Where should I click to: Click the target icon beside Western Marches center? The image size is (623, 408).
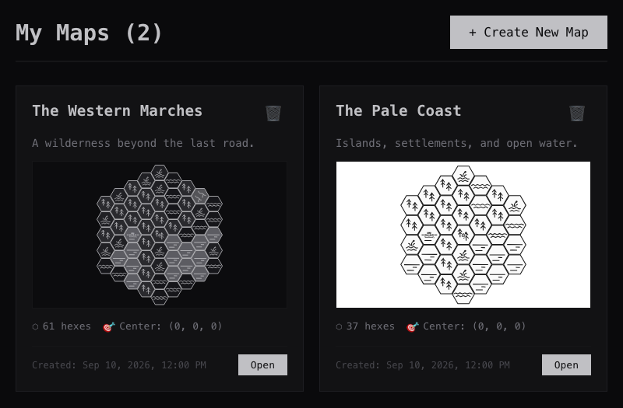click(109, 326)
